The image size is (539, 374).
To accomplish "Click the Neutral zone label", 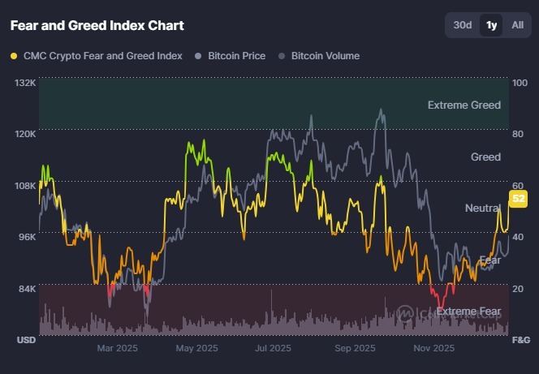I will coord(482,208).
